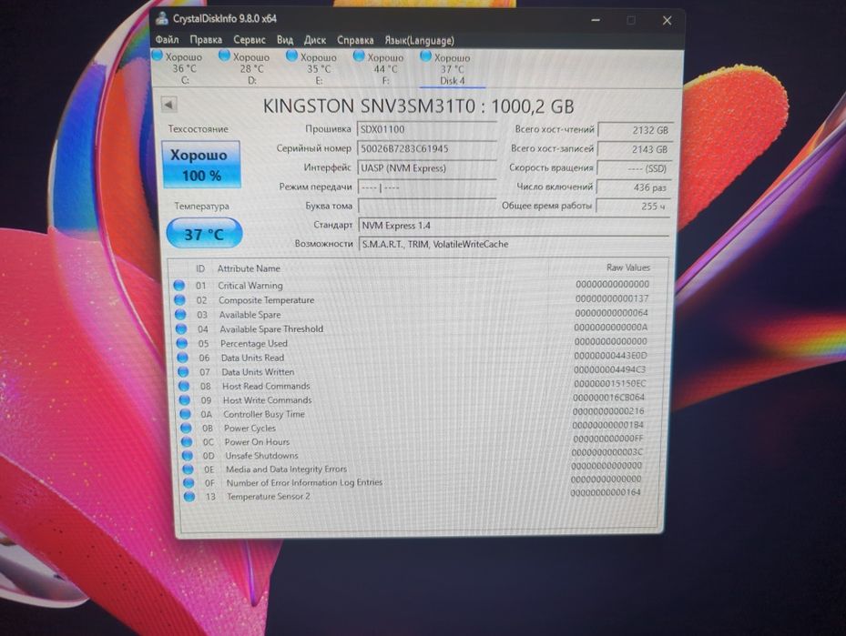
Task: Click the Стандарт field NVM Express 1.4
Action: tap(513, 226)
